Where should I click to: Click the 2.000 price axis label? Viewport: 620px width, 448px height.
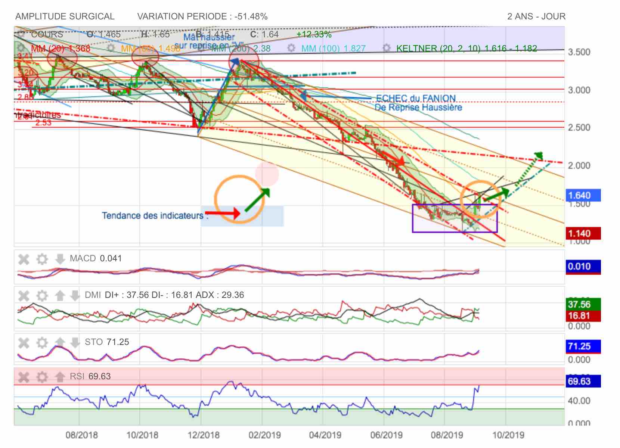click(579, 165)
